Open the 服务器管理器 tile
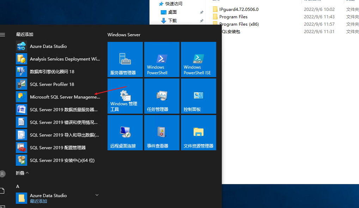 [125, 59]
